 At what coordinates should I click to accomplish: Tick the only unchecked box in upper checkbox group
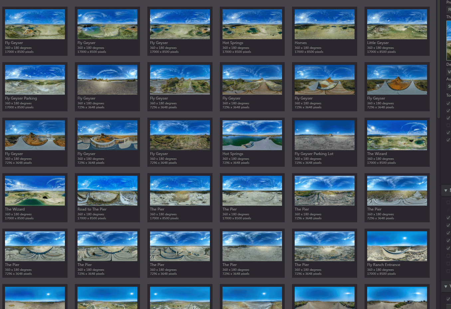click(448, 125)
